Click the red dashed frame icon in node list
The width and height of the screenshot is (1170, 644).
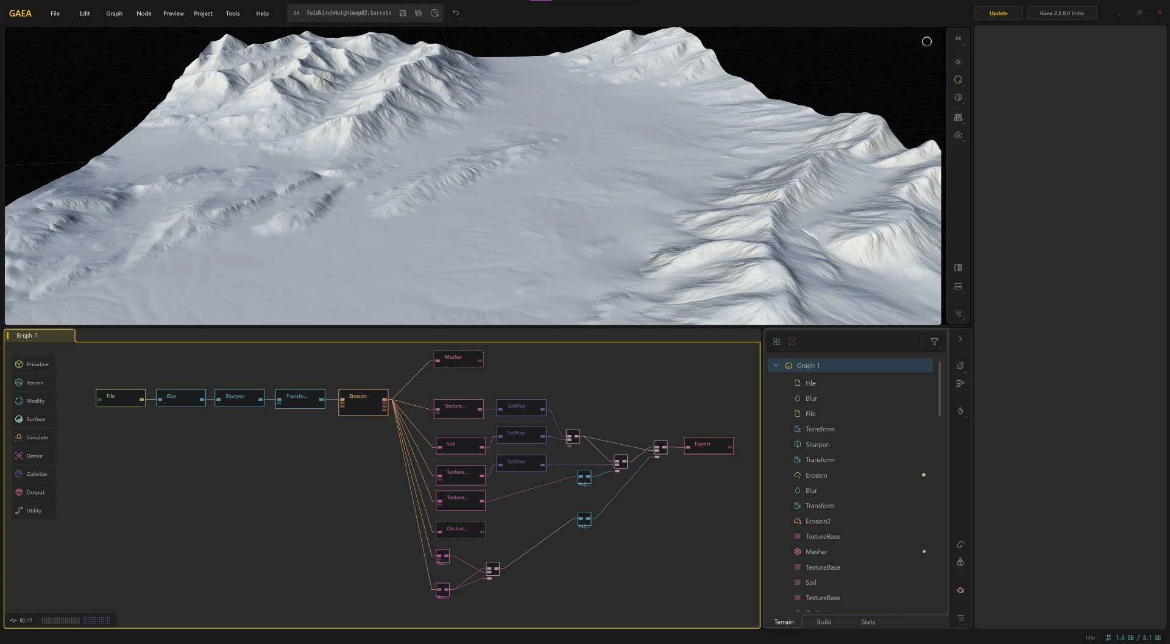point(792,342)
